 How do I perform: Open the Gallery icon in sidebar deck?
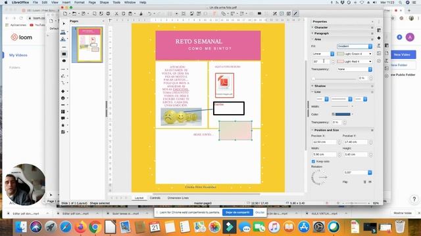379,53
